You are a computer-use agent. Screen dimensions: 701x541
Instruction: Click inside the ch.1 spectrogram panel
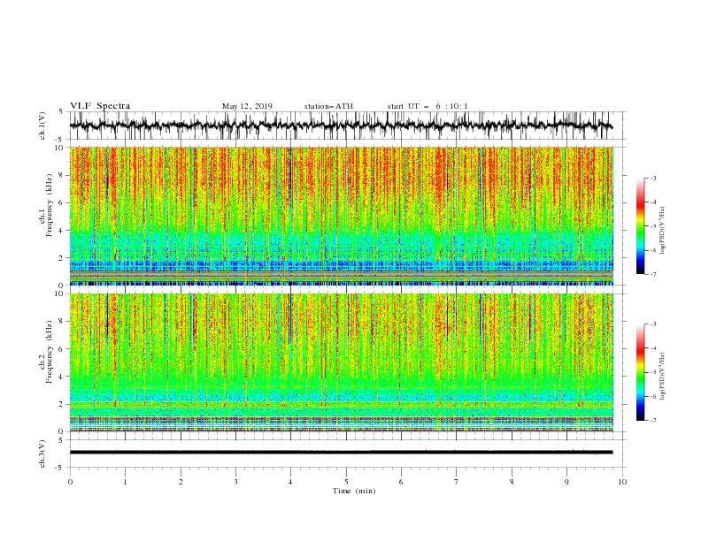pyautogui.click(x=342, y=216)
